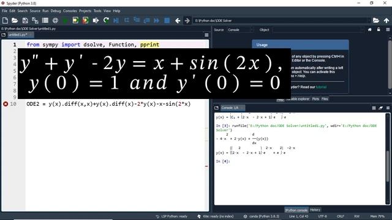Click the conda Python 3.8.3 status
This screenshot has width=392, height=220.
click(x=262, y=216)
